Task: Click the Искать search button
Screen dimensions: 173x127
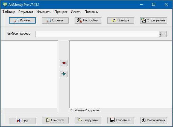Action: [22, 20]
